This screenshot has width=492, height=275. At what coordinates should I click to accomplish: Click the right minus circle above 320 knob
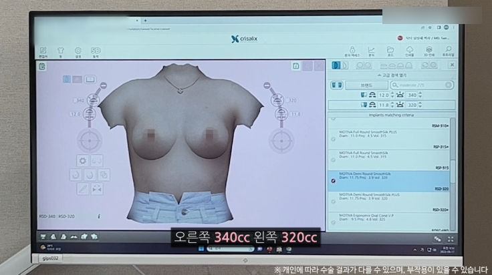pos(267,85)
